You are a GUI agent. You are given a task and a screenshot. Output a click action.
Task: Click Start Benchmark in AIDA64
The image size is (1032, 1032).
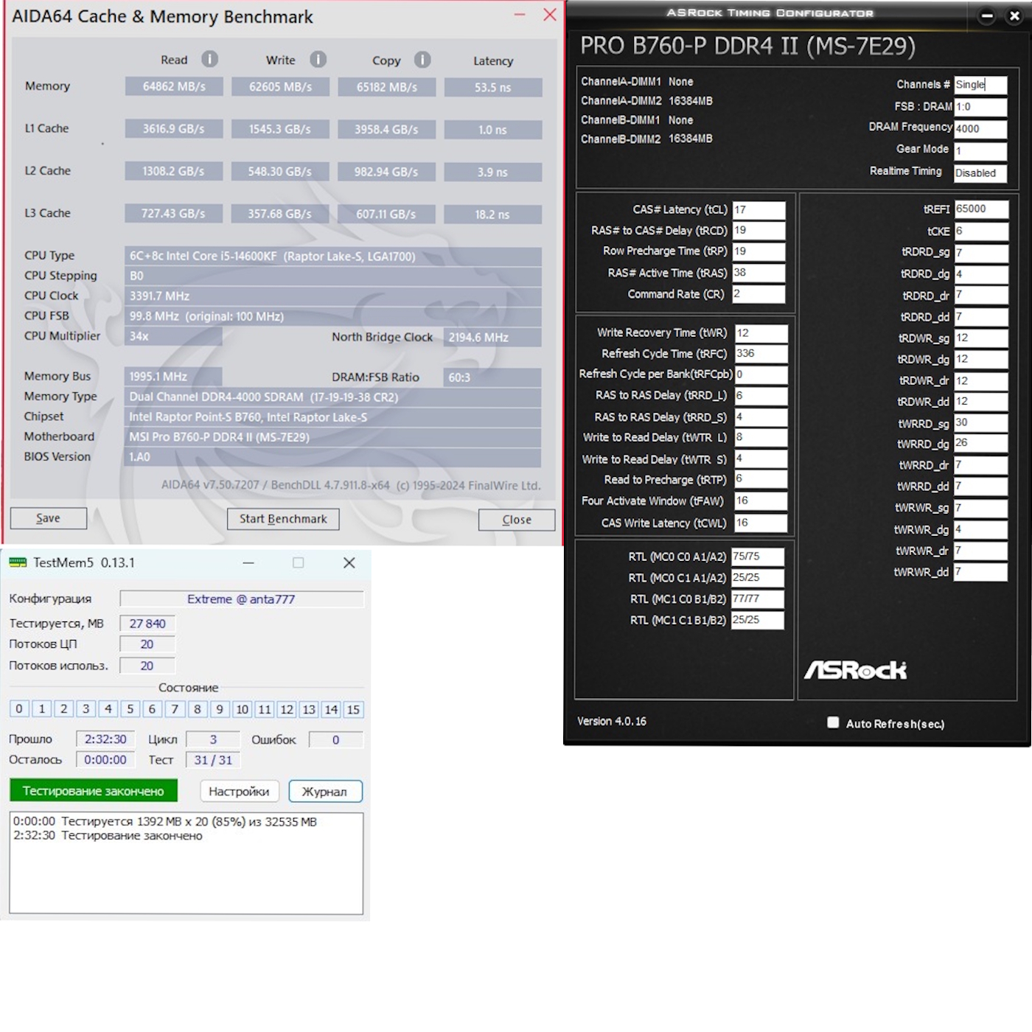pyautogui.click(x=283, y=519)
